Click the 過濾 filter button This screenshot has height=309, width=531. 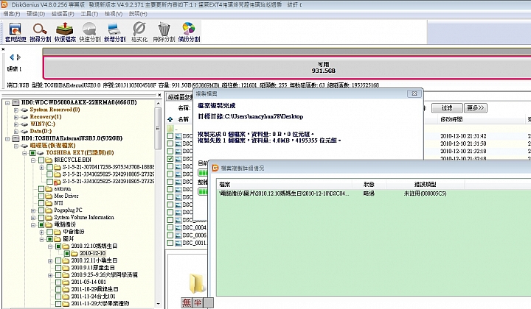(447, 107)
